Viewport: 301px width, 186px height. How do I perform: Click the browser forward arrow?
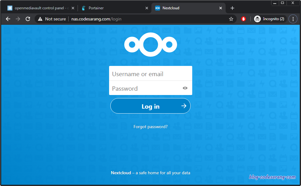pyautogui.click(x=18, y=19)
